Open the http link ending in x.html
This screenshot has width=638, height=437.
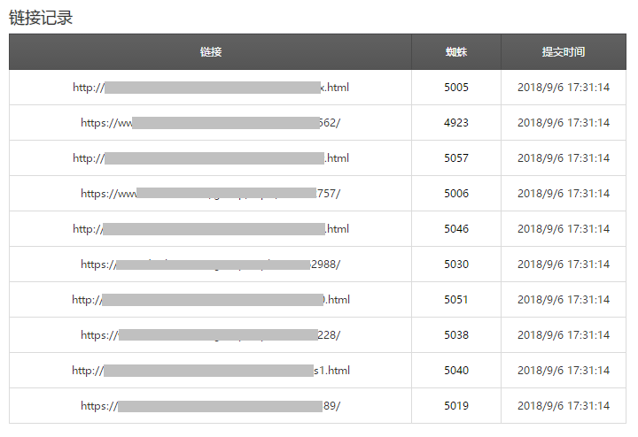pyautogui.click(x=211, y=88)
